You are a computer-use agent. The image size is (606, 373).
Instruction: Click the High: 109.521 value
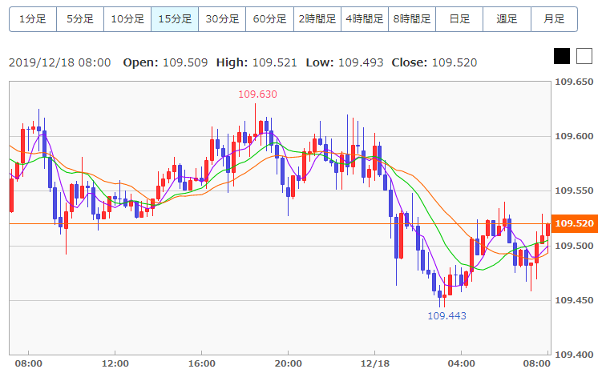(x=257, y=62)
